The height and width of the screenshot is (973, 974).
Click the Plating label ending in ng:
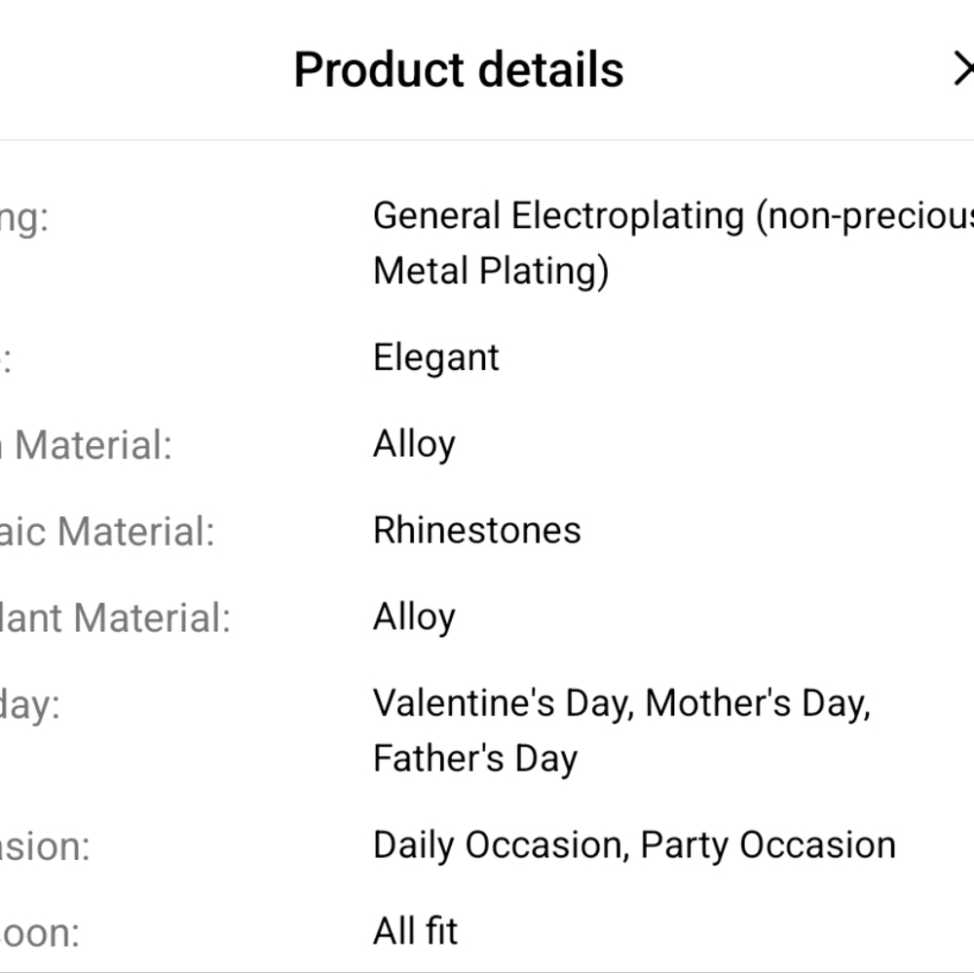pos(24,219)
